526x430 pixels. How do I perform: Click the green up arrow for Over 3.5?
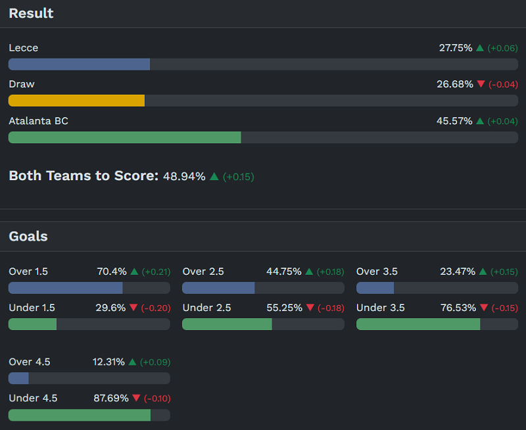[483, 272]
